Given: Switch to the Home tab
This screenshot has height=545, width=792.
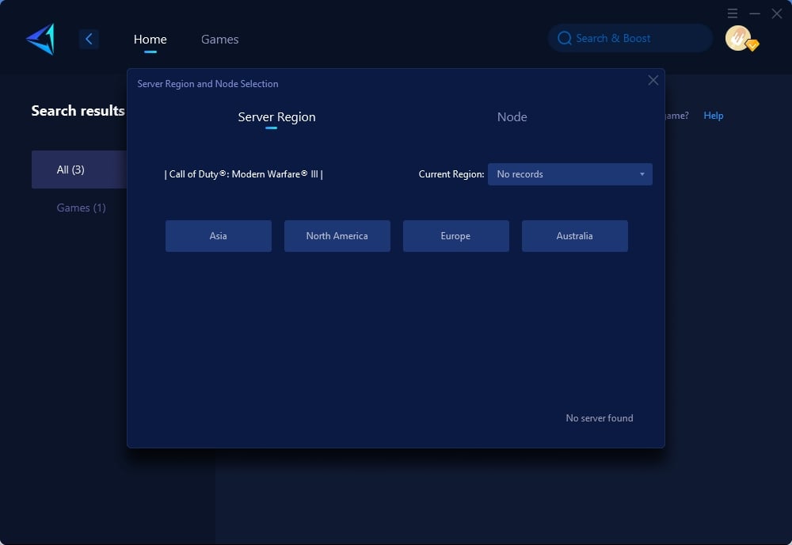Looking at the screenshot, I should (150, 40).
